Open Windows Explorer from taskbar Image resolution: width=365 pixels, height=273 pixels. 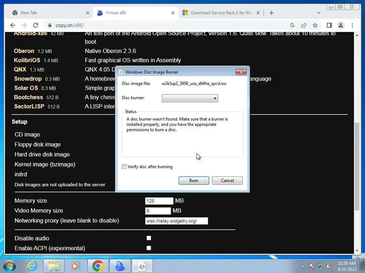click(x=54, y=266)
